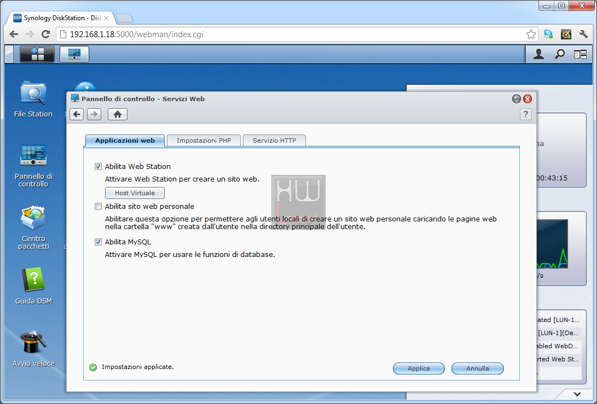
Task: Click the '[LUN-1](De...' log entry
Action: pyautogui.click(x=558, y=332)
